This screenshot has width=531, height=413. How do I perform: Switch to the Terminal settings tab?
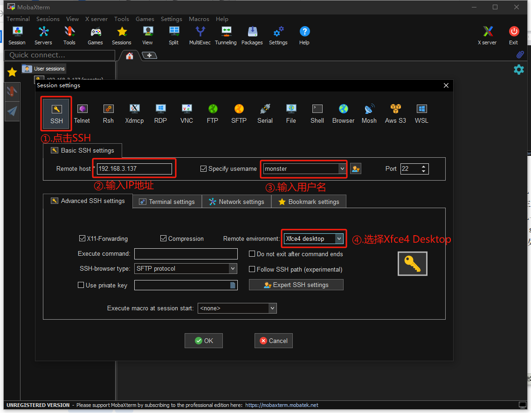tap(167, 202)
